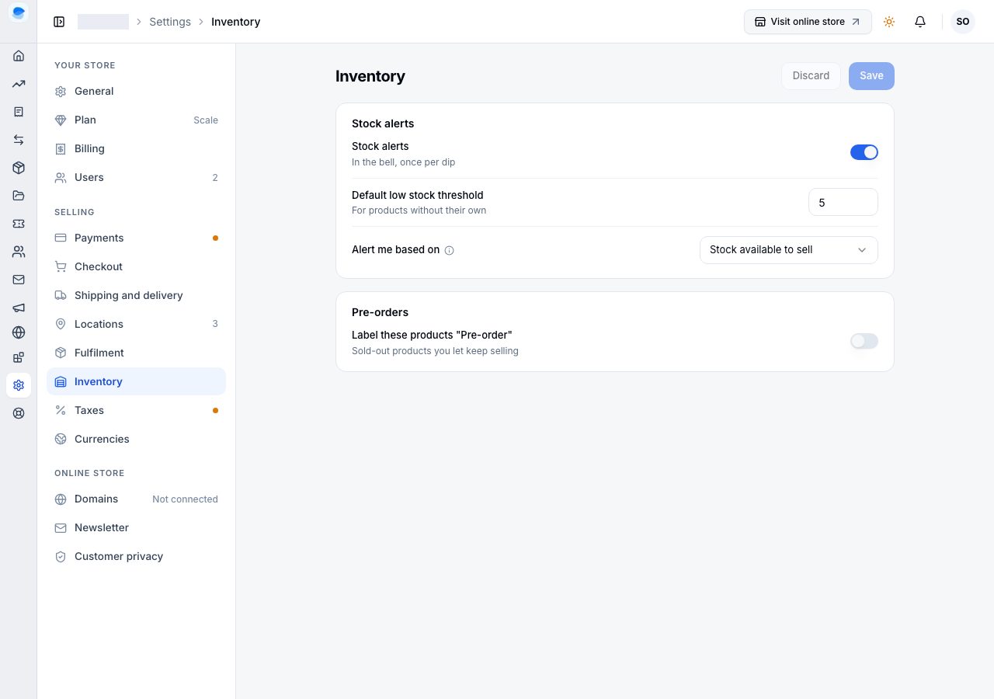
Task: Open the globe icon in left rail
Action: [19, 332]
